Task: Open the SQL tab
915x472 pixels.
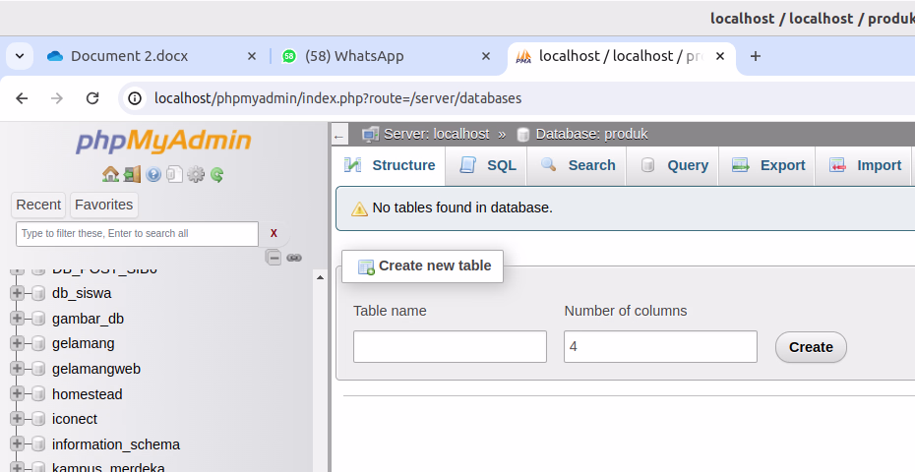Action: [487, 166]
